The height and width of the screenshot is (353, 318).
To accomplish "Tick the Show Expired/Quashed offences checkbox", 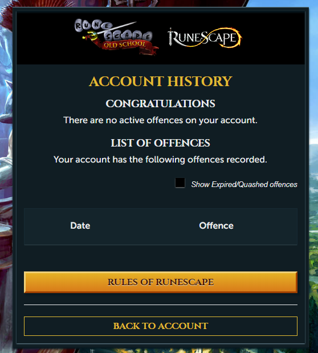I will click(x=180, y=182).
